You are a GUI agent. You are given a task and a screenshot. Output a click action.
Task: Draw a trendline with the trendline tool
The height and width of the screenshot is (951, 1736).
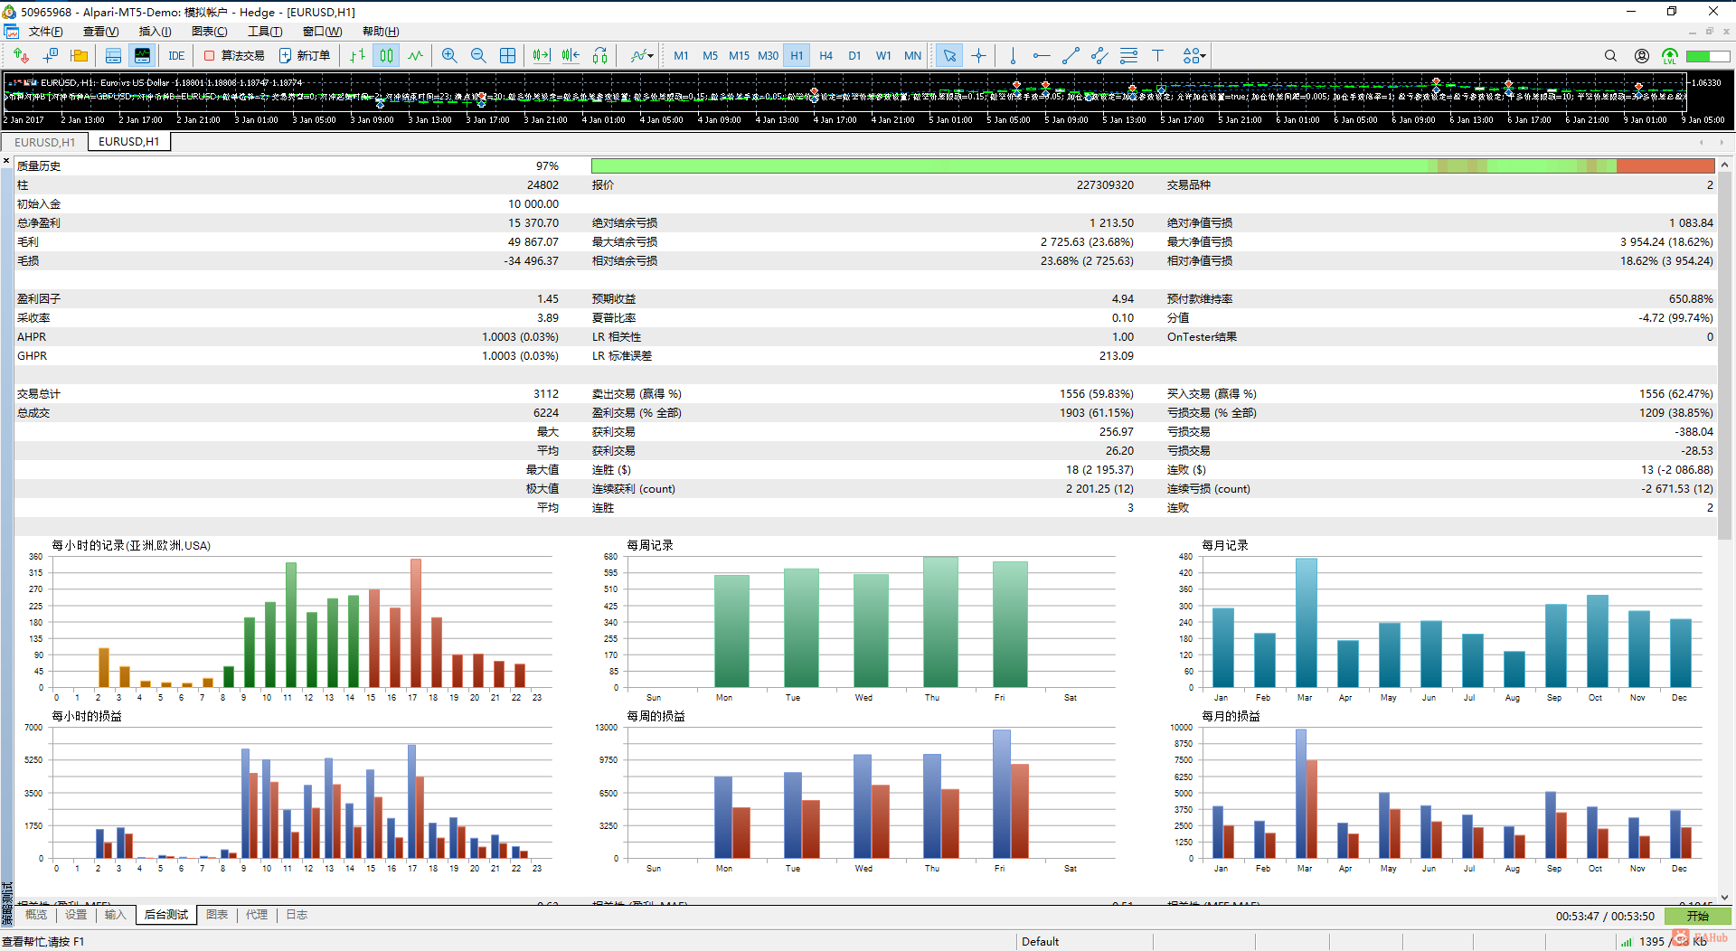click(x=1071, y=56)
